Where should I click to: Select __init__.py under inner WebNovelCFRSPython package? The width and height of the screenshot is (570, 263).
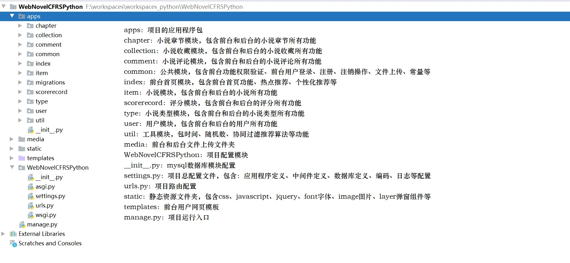49,177
